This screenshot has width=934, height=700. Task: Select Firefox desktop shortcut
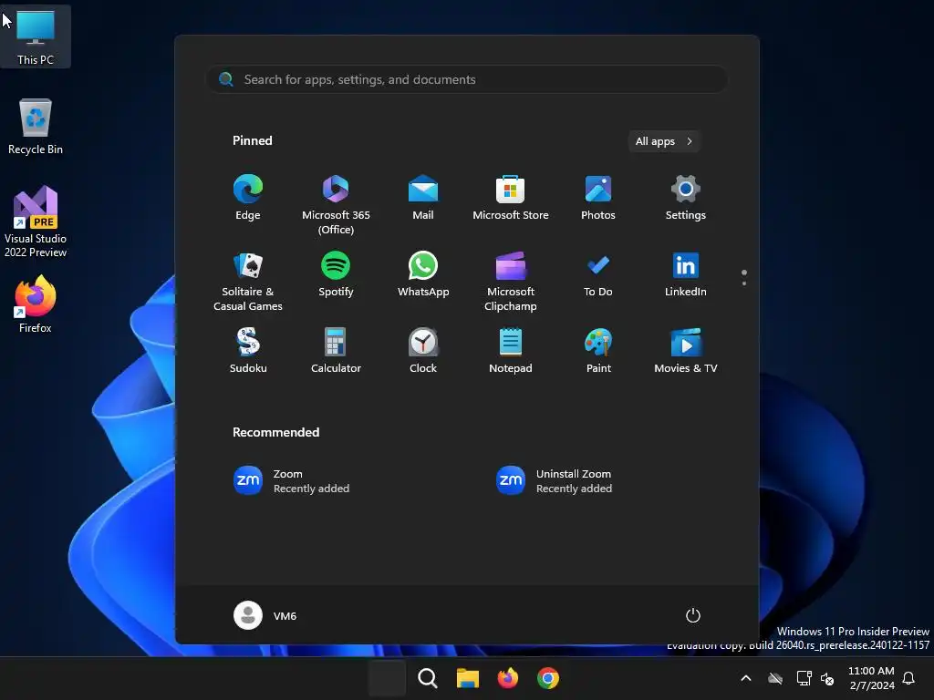click(36, 304)
